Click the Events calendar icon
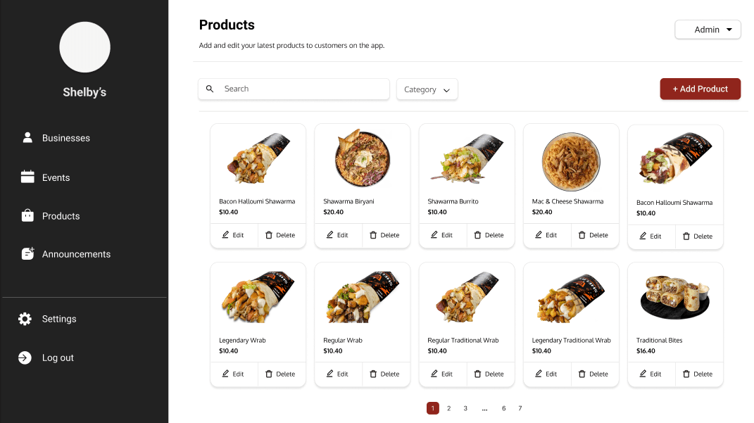The width and height of the screenshot is (754, 423). [x=27, y=177]
